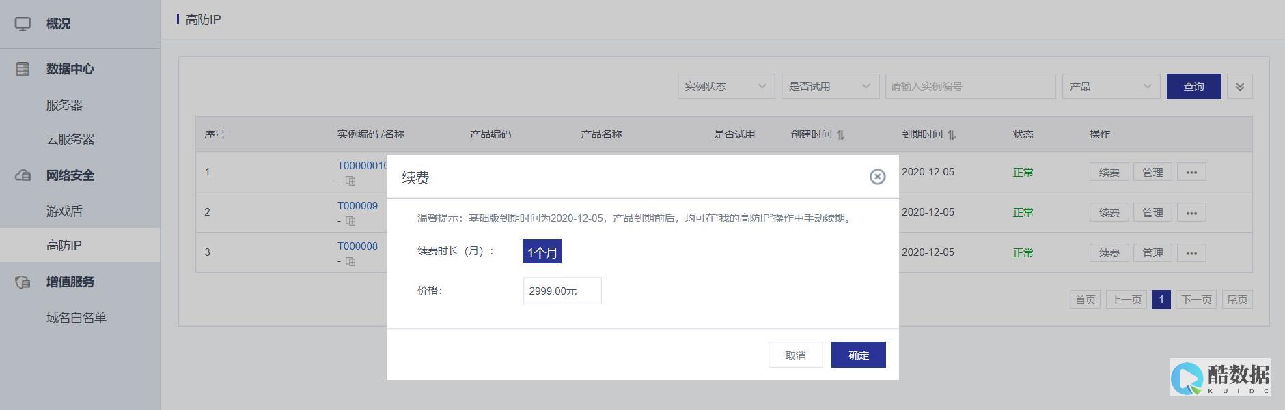
Task: Click the 序号 column header
Action: coord(215,134)
